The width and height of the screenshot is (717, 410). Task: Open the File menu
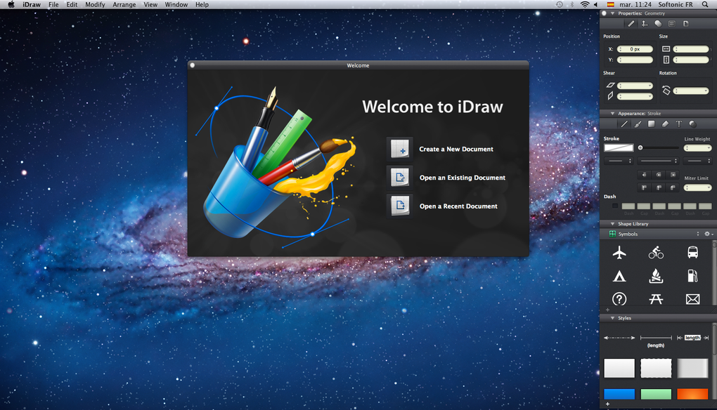click(53, 5)
